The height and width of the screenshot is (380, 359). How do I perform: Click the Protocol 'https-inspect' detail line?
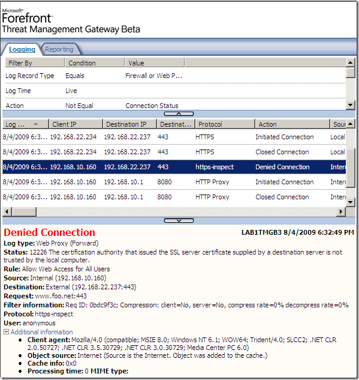click(x=38, y=314)
